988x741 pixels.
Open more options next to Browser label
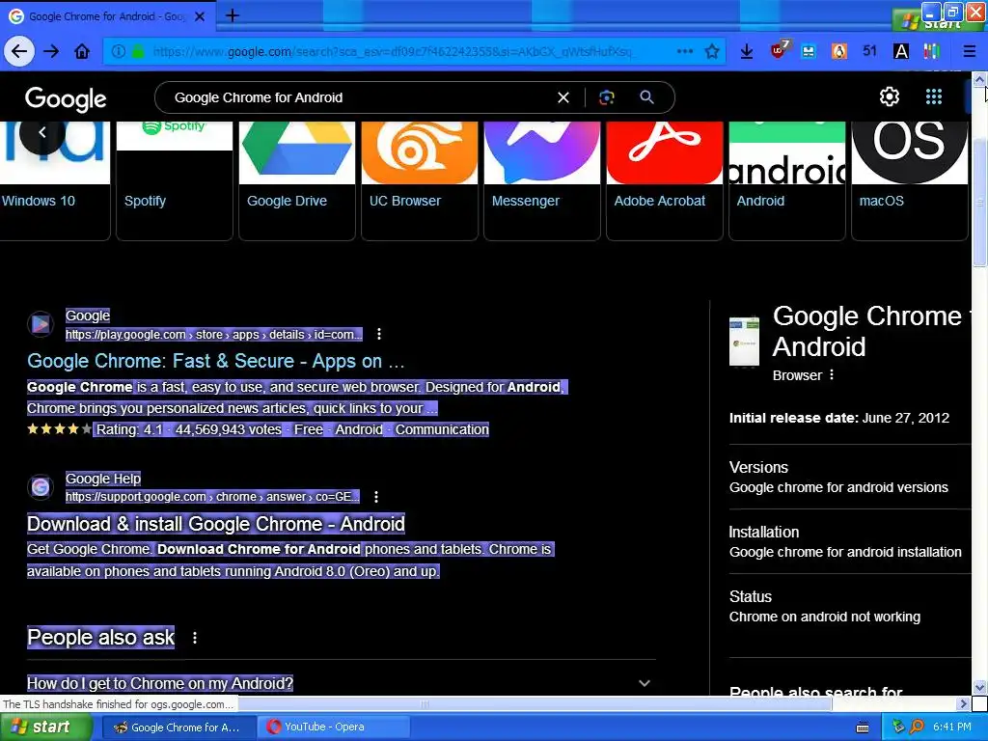pos(832,375)
